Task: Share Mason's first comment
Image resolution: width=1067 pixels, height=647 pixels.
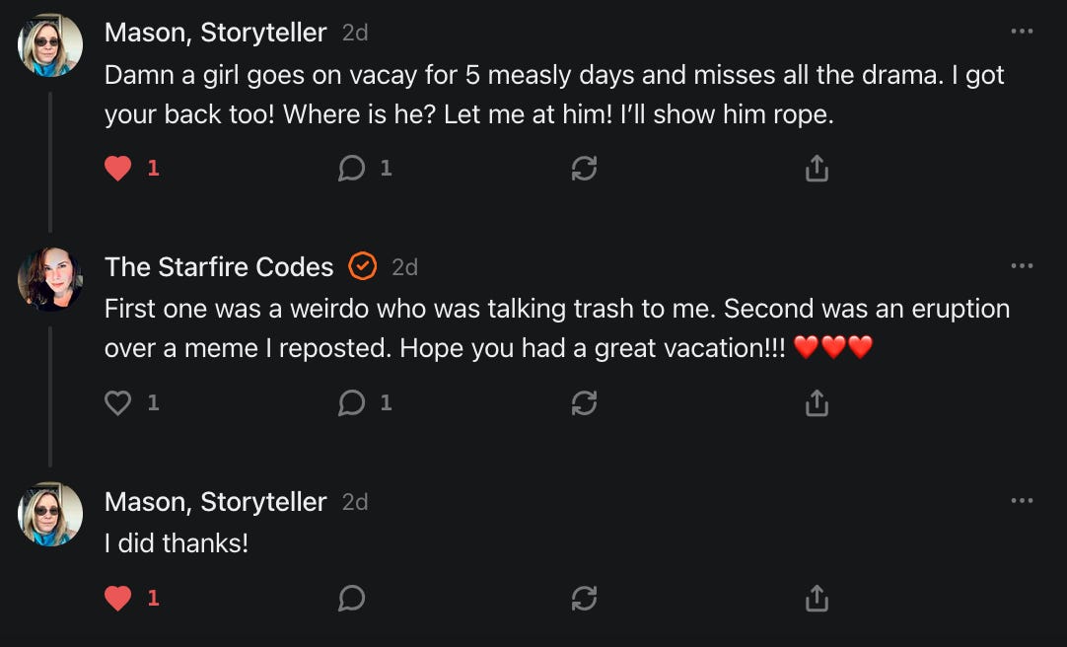Action: [817, 168]
